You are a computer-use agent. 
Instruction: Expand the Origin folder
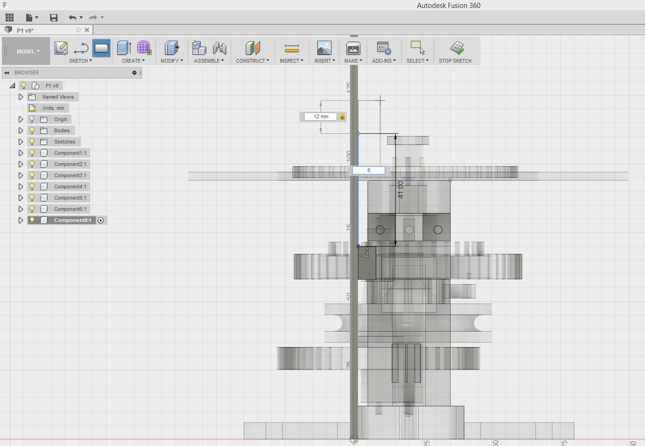(x=21, y=119)
